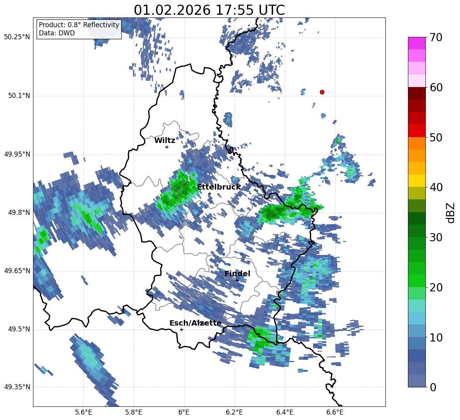Screen dimensions: 460x420
Task: Click the 49.65°N latitude label
Action: pyautogui.click(x=17, y=270)
